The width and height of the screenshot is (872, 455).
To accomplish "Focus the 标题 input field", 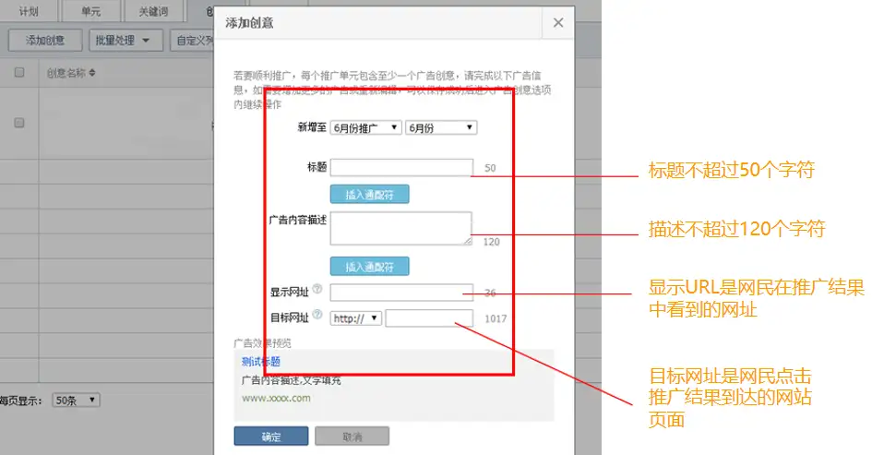I will [401, 167].
